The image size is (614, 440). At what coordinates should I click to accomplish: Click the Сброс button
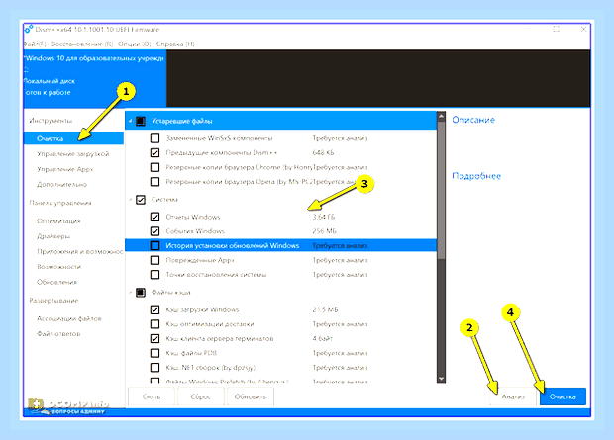tap(200, 396)
